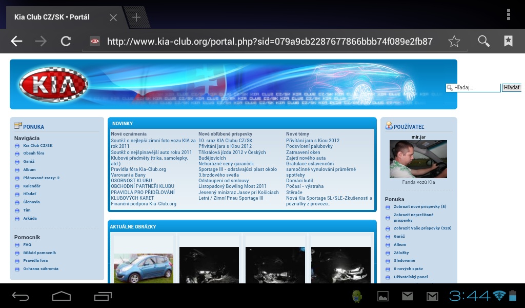Click the Hľadaj search field
The width and height of the screenshot is (525, 308).
(473, 87)
